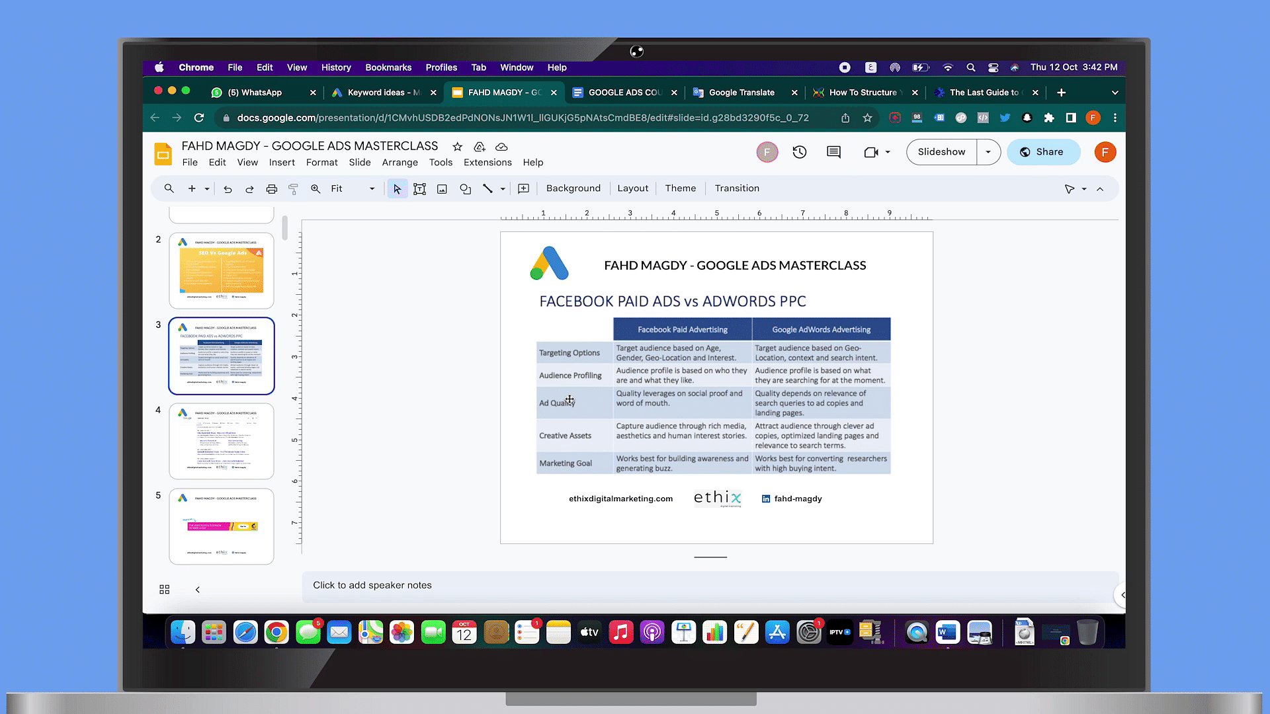
Task: Open the Format menu
Action: click(x=321, y=163)
